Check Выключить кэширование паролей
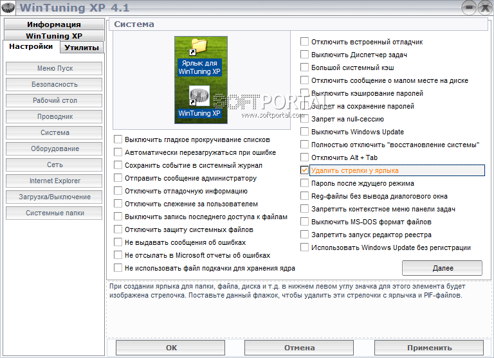 [304, 93]
